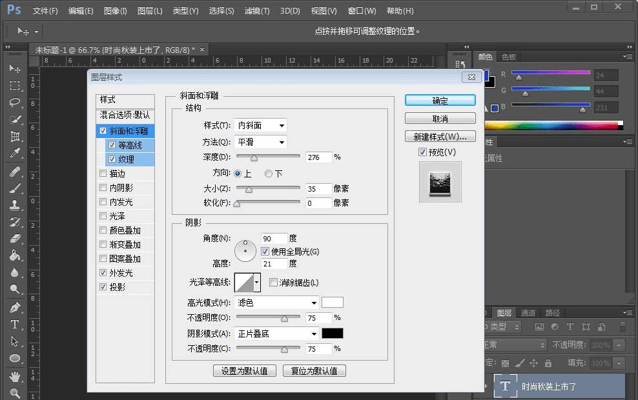Activate the Hand tool
This screenshot has height=400, width=638.
pyautogui.click(x=15, y=375)
